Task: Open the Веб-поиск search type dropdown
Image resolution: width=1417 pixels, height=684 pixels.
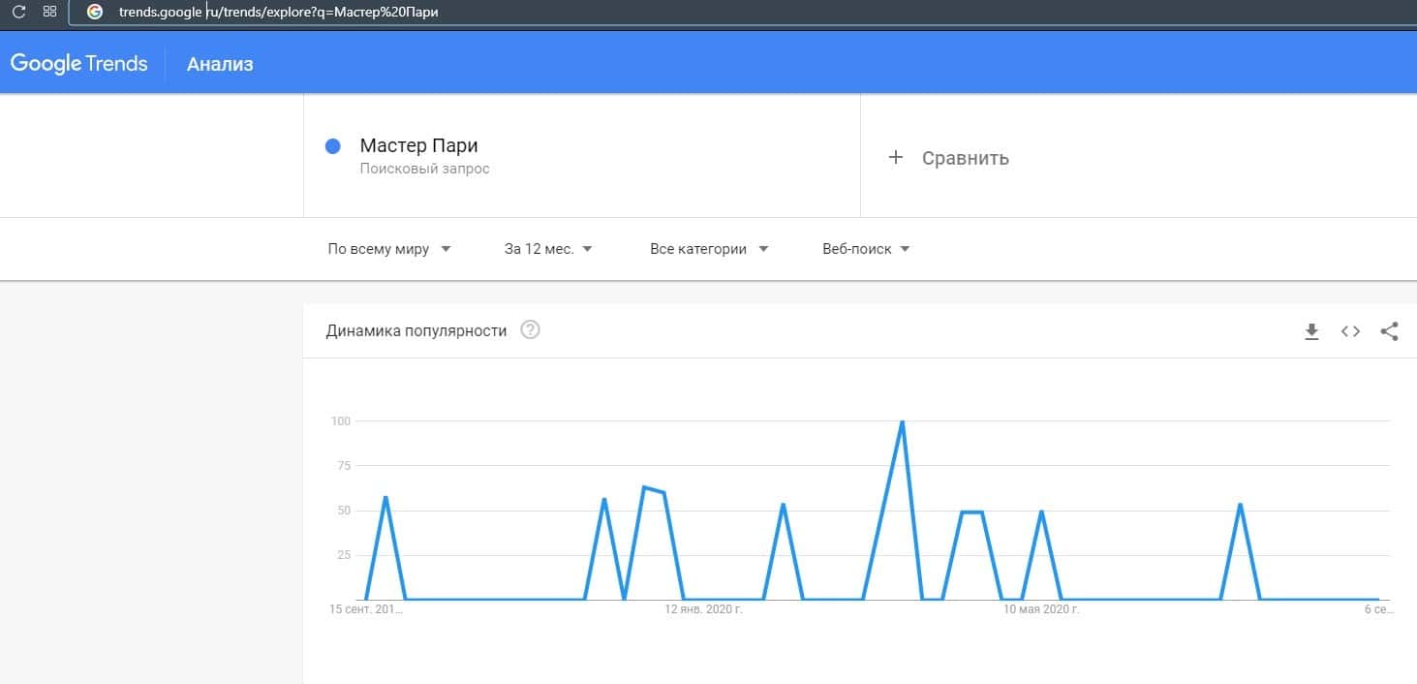Action: [866, 249]
